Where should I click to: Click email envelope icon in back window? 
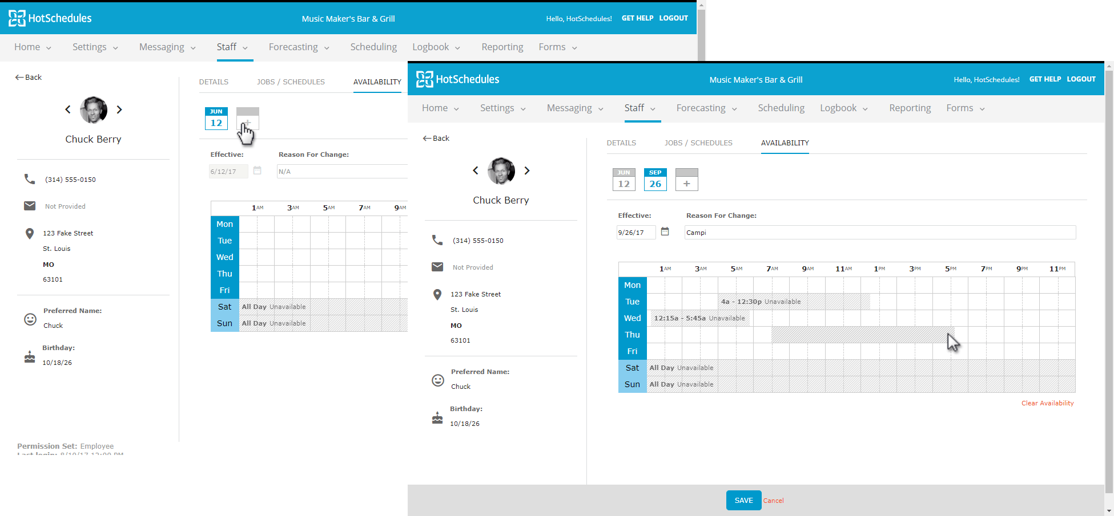pyautogui.click(x=30, y=206)
